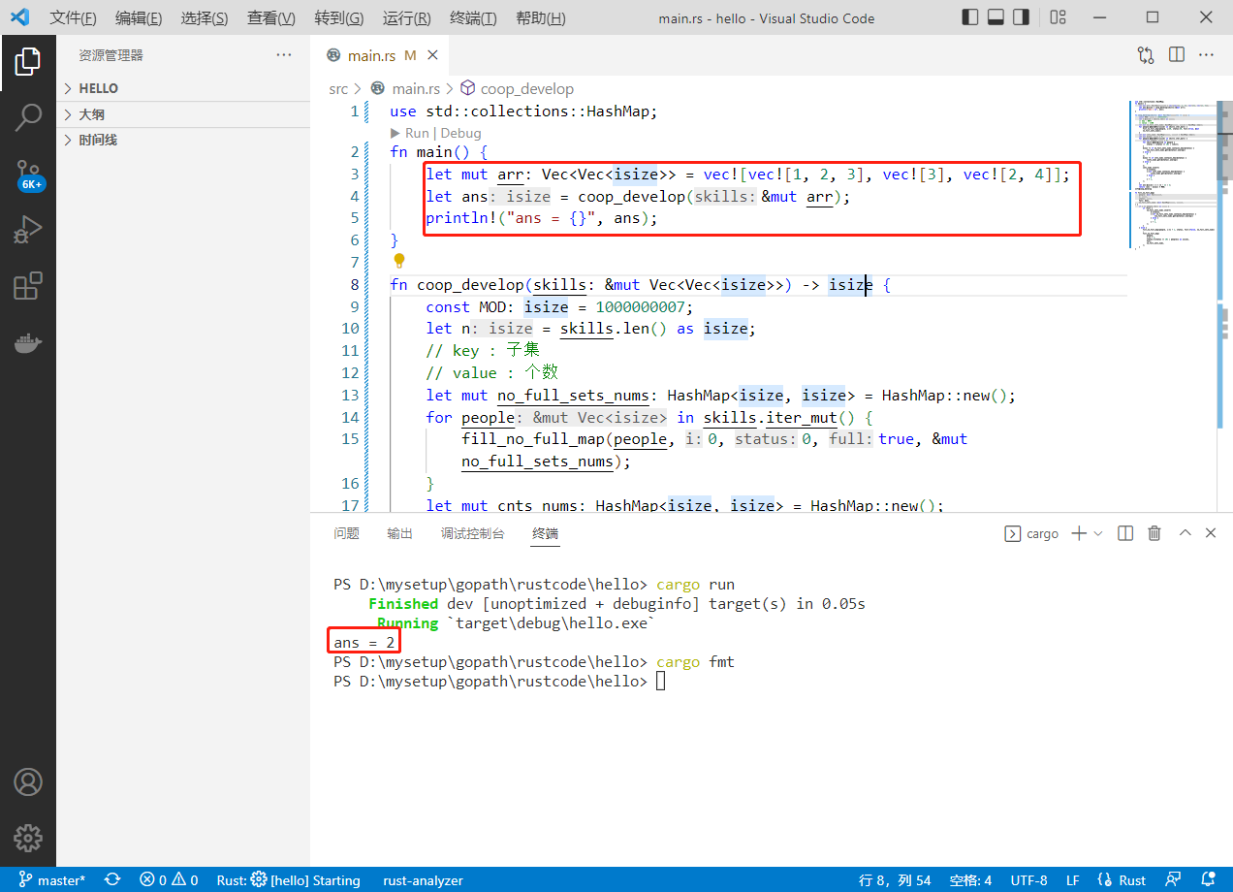Switch to the 调试控制台 debug console tab
This screenshot has width=1233, height=892.
pos(472,533)
